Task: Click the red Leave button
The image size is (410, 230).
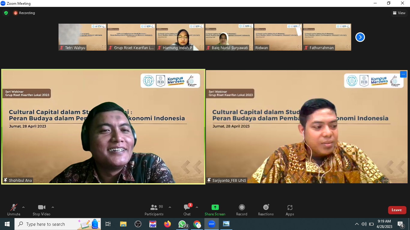Action: tap(397, 210)
